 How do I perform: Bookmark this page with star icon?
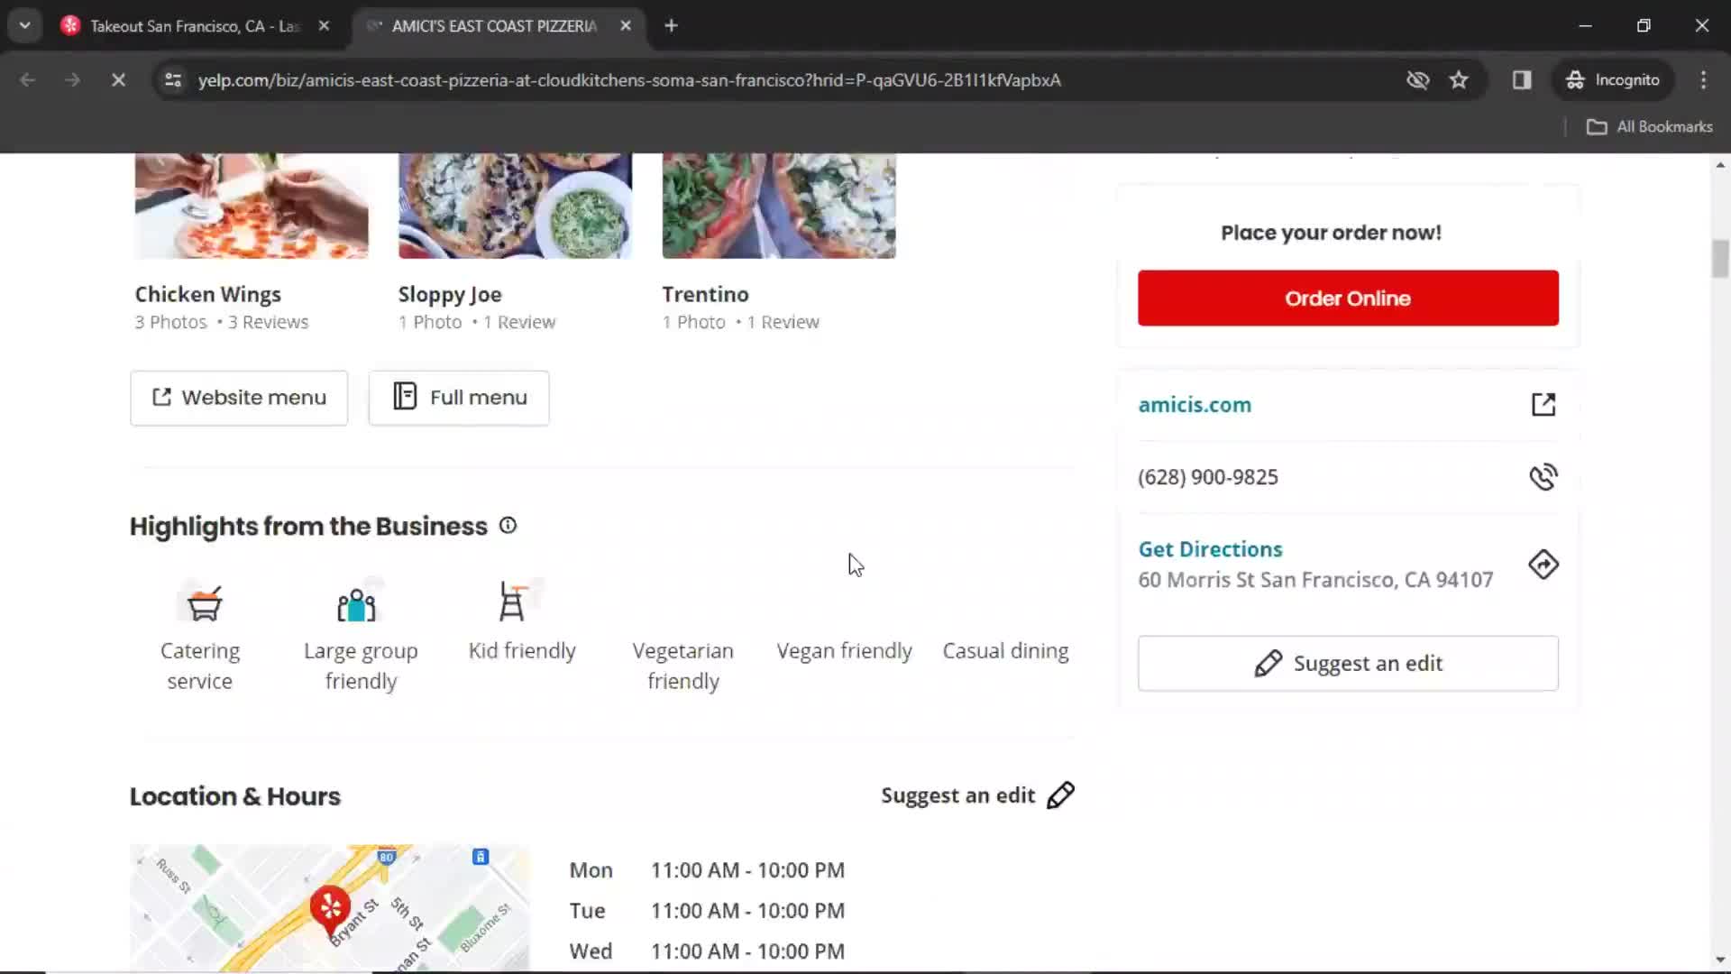pos(1459,80)
